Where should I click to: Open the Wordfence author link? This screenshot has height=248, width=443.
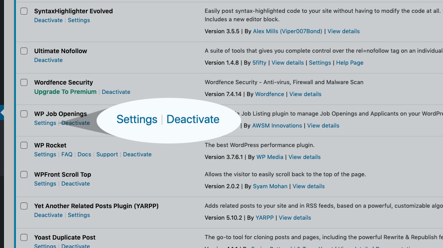(x=269, y=94)
